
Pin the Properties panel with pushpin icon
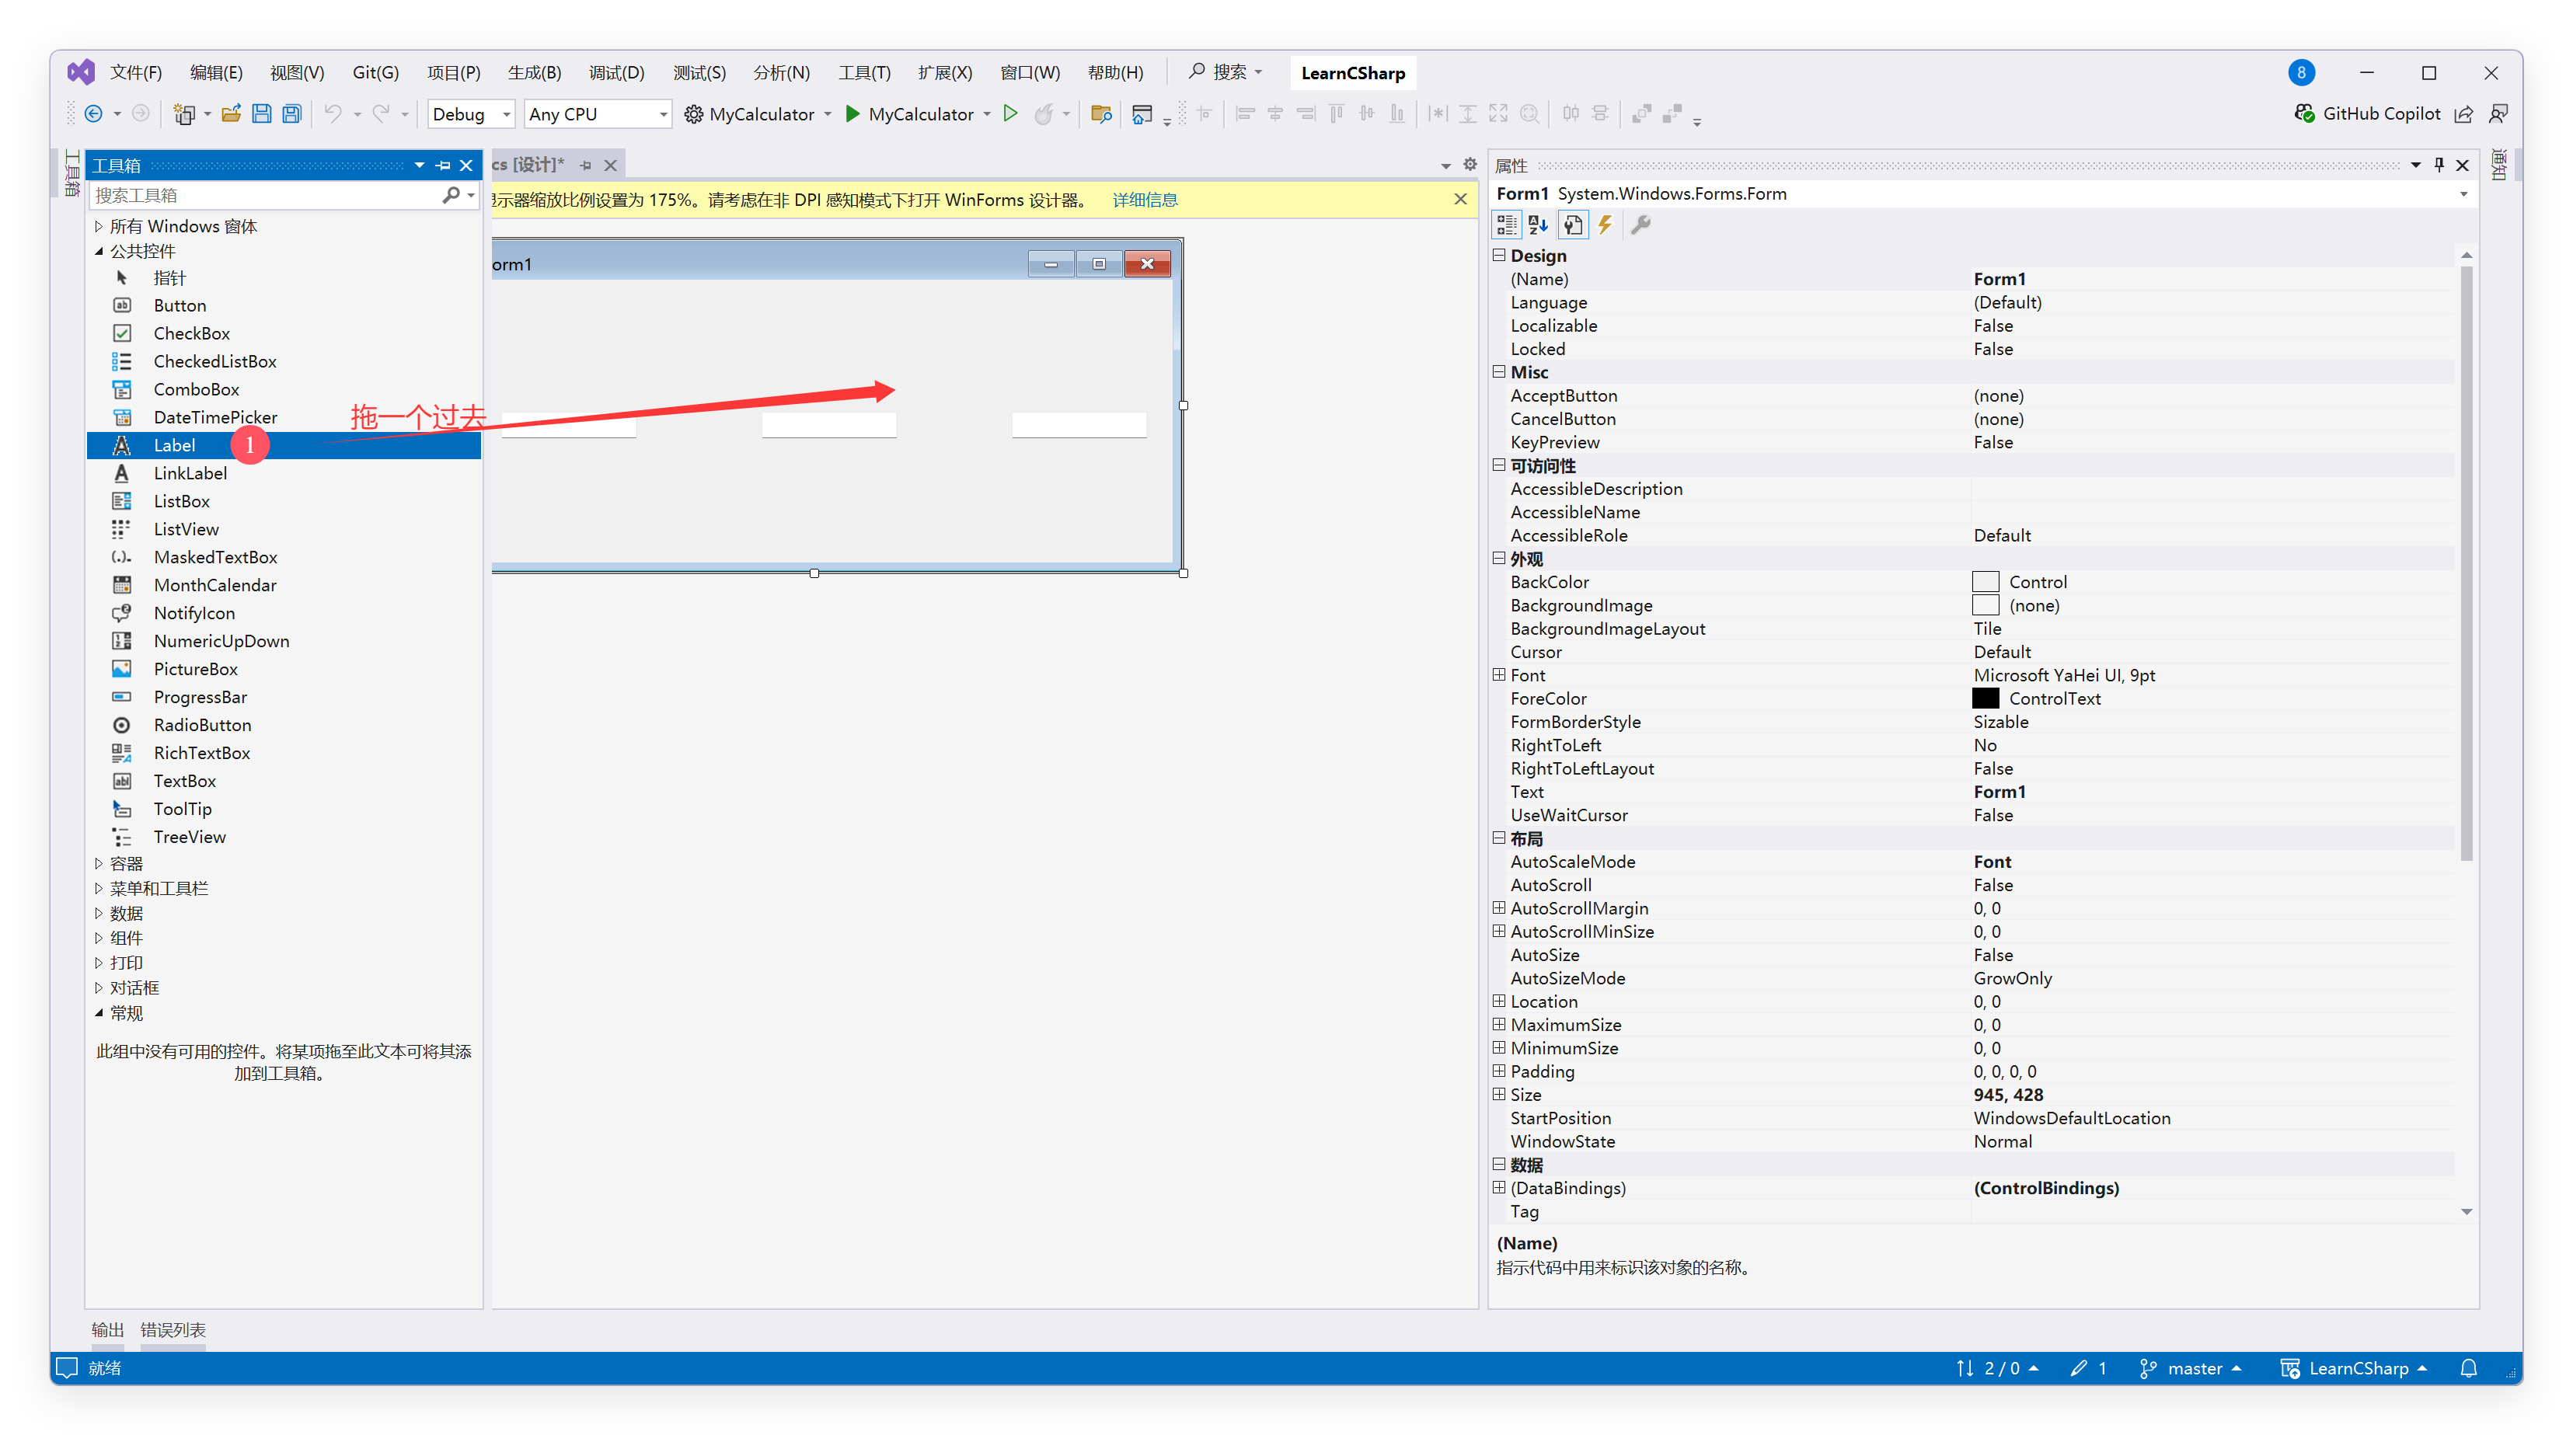click(x=2438, y=164)
